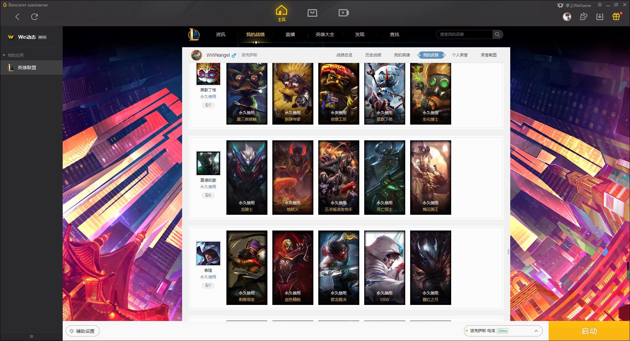Viewport: 630px width, 341px height.
Task: Open the friends/activity icon beside avatar
Action: pos(583,17)
